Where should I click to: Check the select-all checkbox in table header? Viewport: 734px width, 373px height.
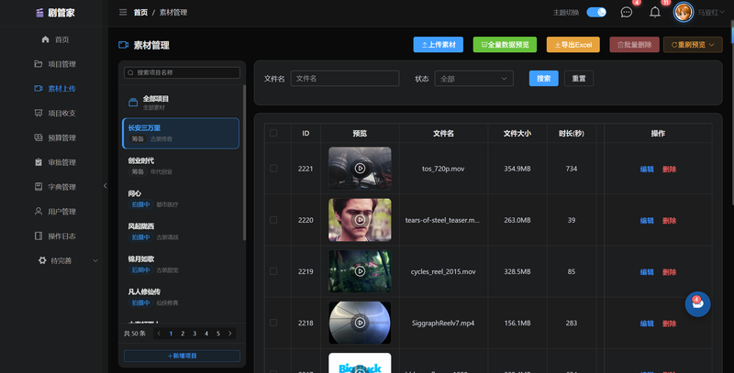click(x=273, y=133)
